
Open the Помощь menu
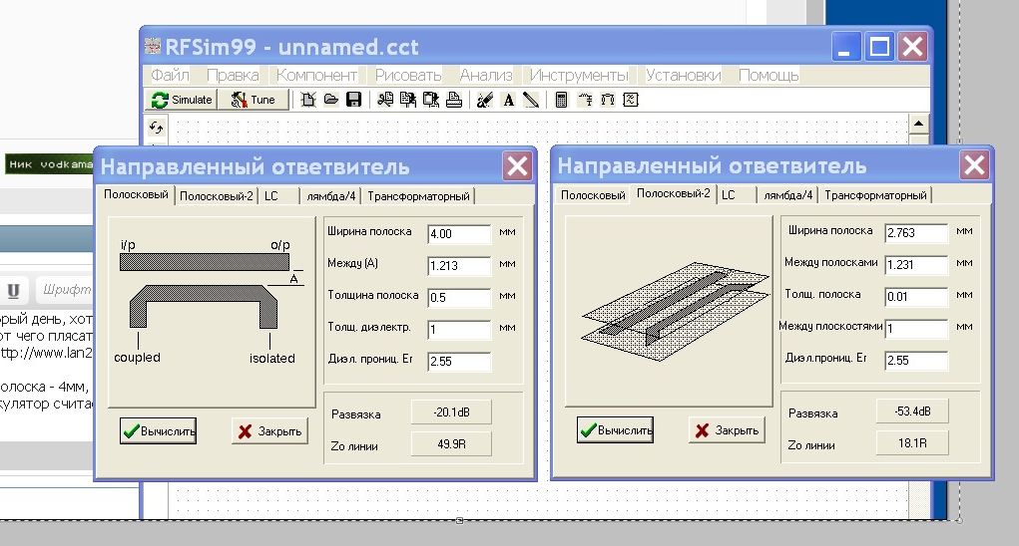click(768, 75)
